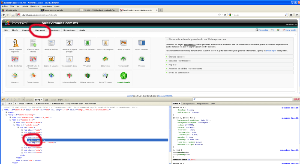Open Firefox's Historial menu
This screenshot has width=300, height=164.
coord(25,6)
